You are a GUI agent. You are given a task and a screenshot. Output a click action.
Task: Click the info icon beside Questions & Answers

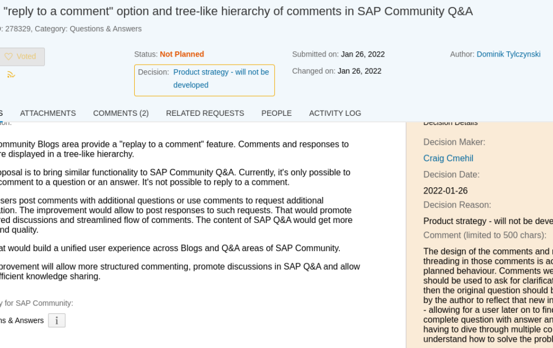[x=57, y=320]
